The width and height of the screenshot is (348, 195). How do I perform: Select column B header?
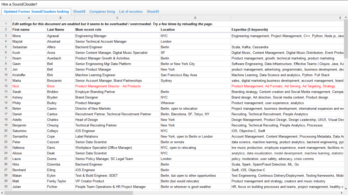pos(60,18)
